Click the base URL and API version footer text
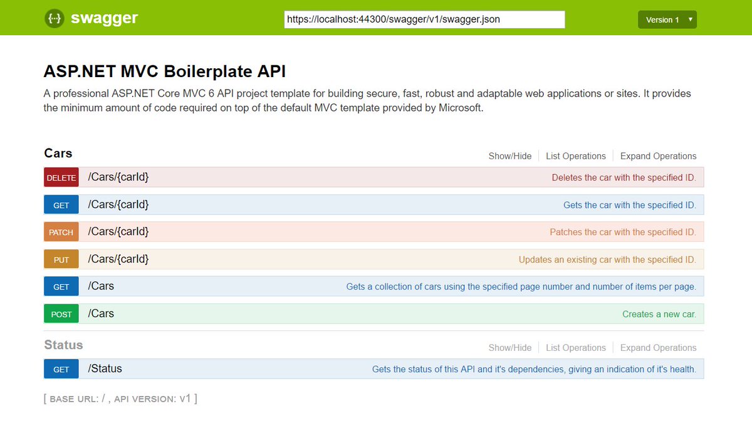The height and width of the screenshot is (423, 752). pos(120,398)
